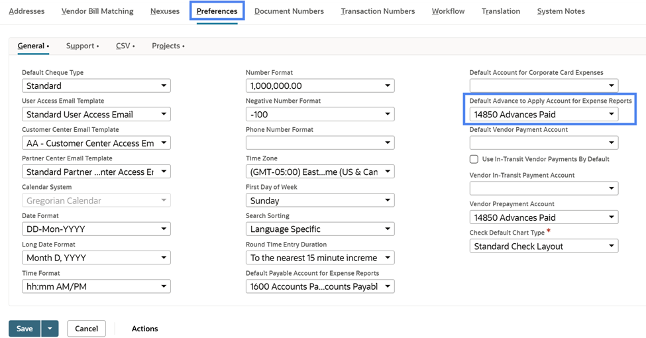Go to the System Notes tab
Viewport: 646px width, 338px height.
coord(561,11)
